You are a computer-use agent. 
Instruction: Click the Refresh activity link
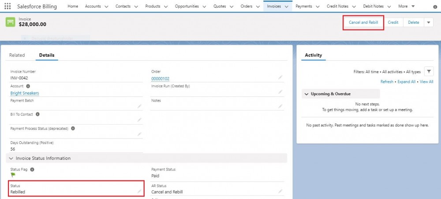(x=387, y=82)
